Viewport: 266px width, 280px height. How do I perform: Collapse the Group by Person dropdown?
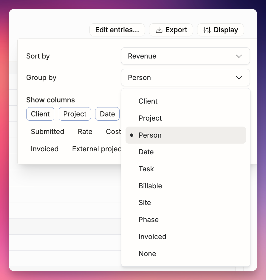click(185, 78)
